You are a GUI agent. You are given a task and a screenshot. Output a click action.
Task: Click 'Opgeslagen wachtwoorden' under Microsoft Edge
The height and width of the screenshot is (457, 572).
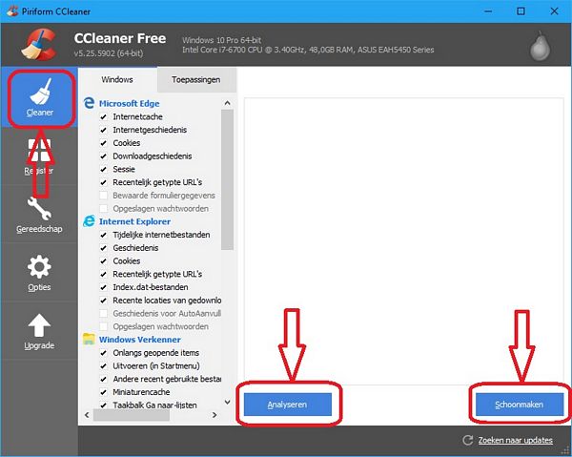pos(160,208)
